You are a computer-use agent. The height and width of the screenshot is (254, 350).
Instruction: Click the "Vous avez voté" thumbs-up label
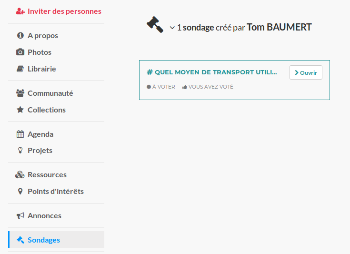pyautogui.click(x=208, y=87)
